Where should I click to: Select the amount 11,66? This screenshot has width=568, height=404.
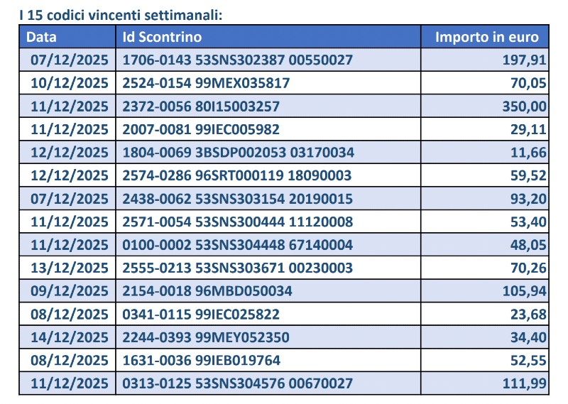click(530, 153)
